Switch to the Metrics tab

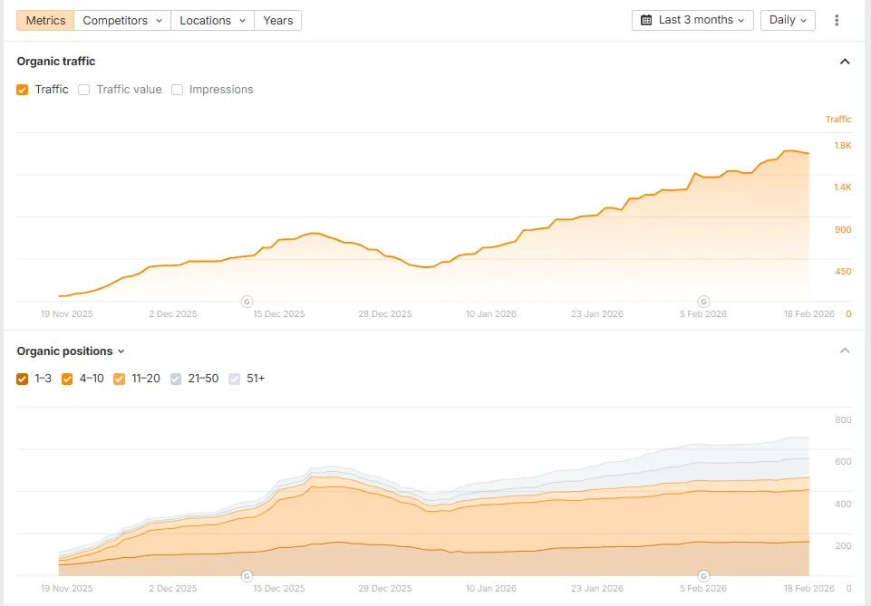point(44,20)
